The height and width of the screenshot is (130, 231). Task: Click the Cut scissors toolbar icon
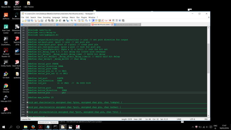coord(46,20)
